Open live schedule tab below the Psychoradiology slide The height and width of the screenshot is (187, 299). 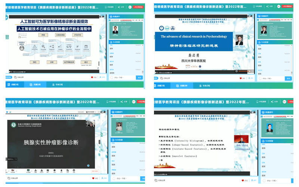pyautogui.click(x=182, y=86)
